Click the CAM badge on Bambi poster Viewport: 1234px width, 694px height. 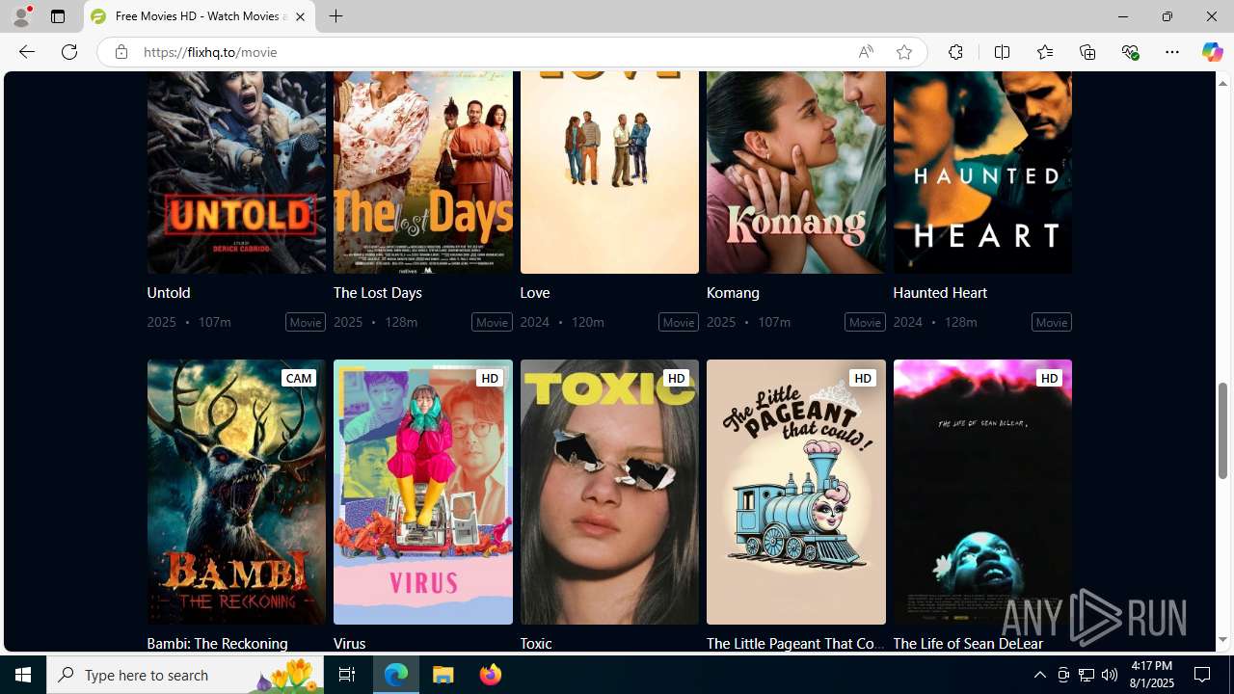tap(299, 378)
